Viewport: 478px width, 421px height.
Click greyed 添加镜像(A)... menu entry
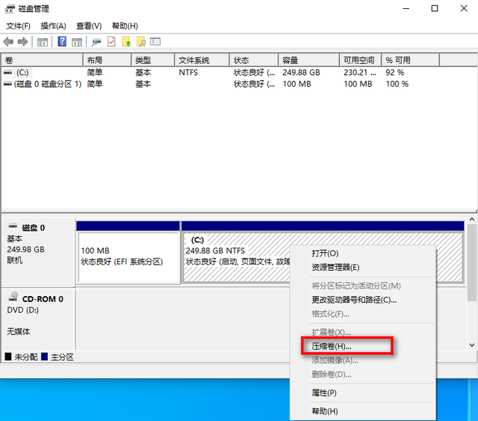tap(363, 360)
